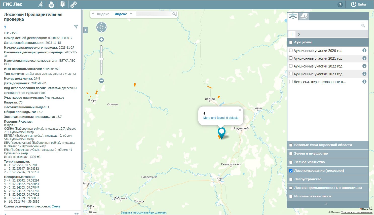Open the help question mark icon
Screen dimensions: 374x215
340,5
